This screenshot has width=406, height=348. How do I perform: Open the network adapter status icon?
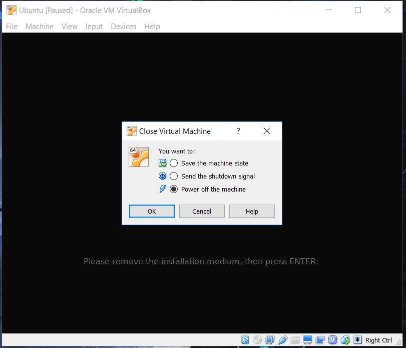point(270,339)
